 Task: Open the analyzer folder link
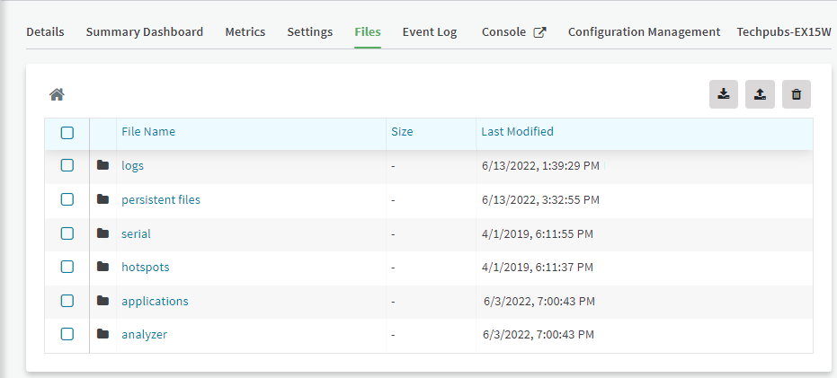(x=144, y=335)
